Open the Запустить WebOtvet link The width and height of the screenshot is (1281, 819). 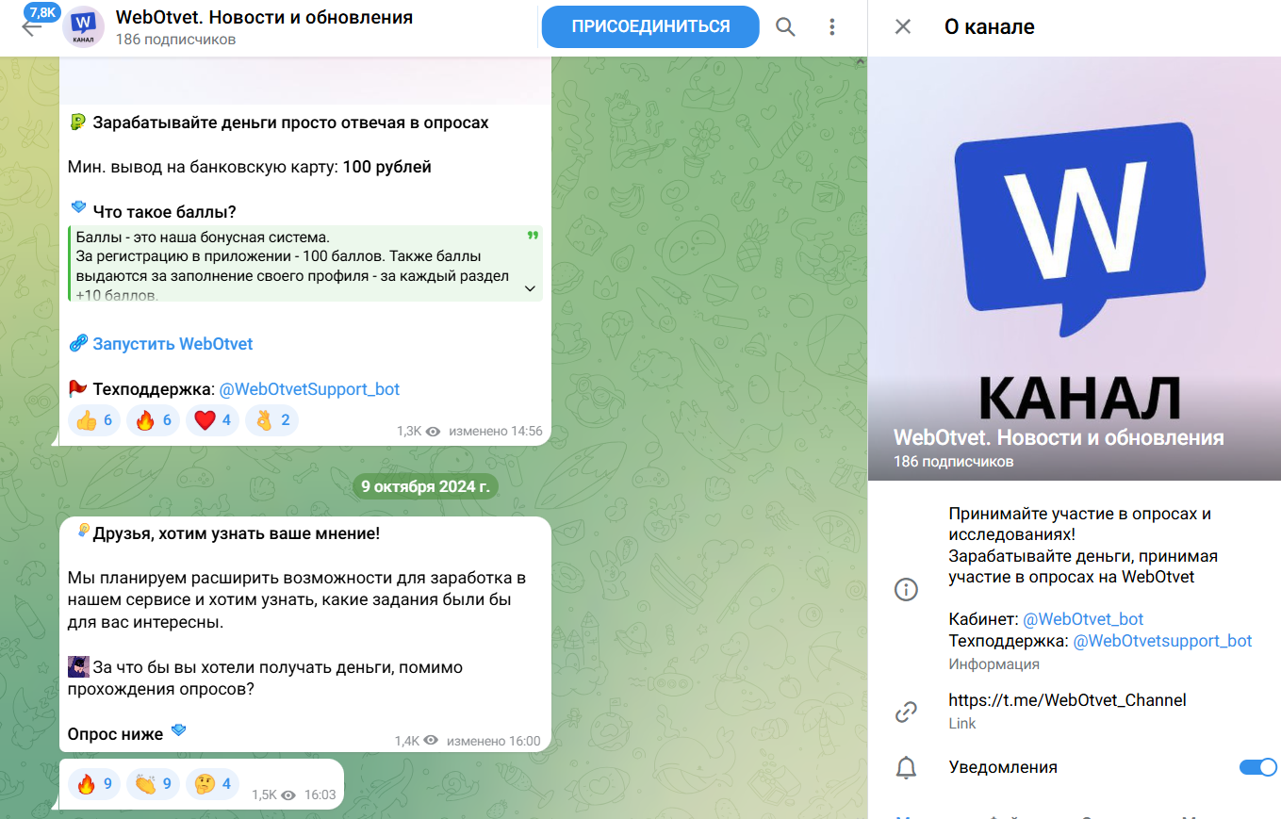click(172, 344)
